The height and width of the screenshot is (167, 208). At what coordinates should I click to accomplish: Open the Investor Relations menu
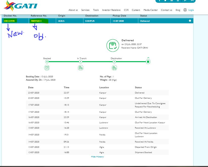pos(111,10)
